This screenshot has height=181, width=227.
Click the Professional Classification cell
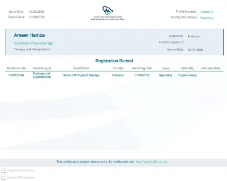42,75
